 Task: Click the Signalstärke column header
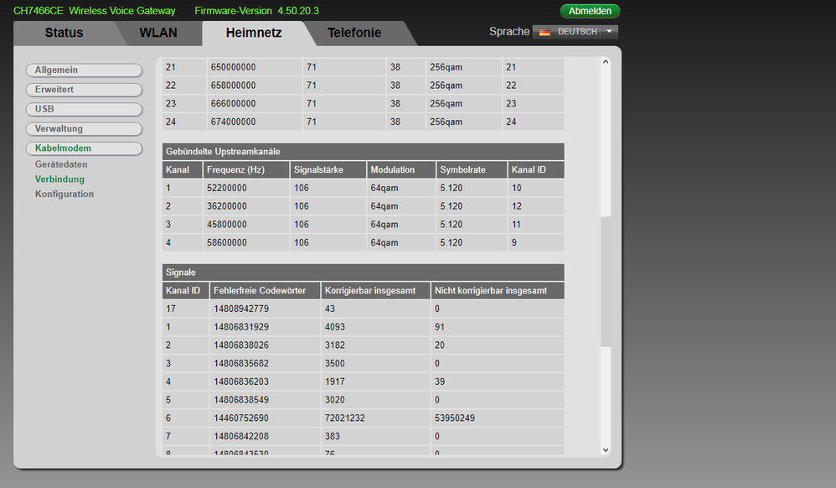pos(328,169)
